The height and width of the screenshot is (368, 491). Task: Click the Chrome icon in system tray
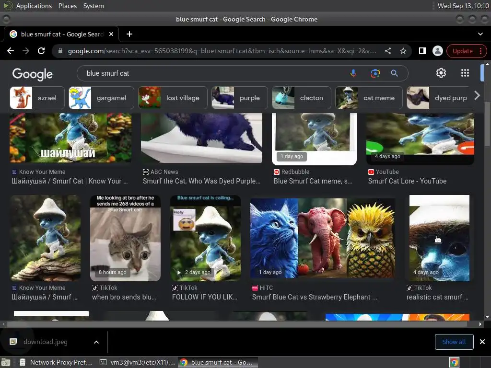454,362
